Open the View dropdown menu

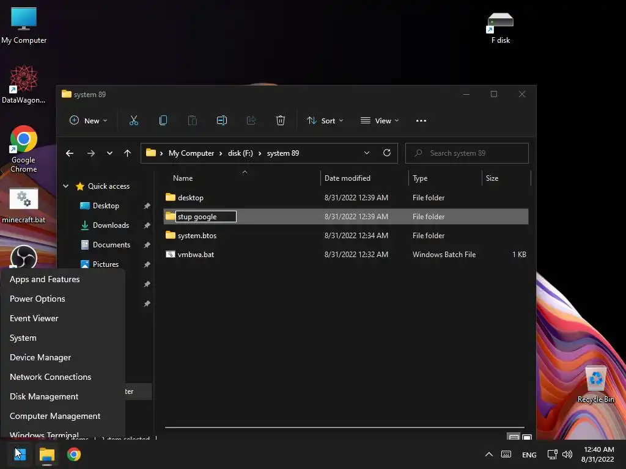click(x=379, y=120)
